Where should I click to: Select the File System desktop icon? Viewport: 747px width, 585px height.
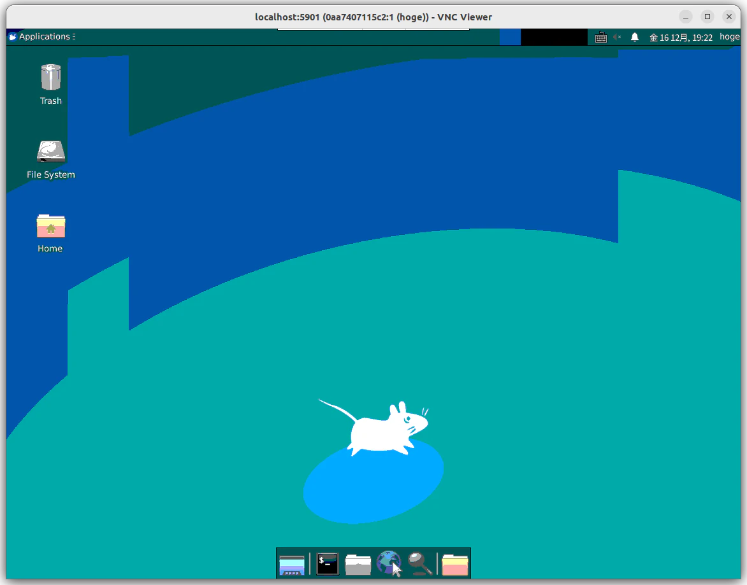[x=51, y=160]
